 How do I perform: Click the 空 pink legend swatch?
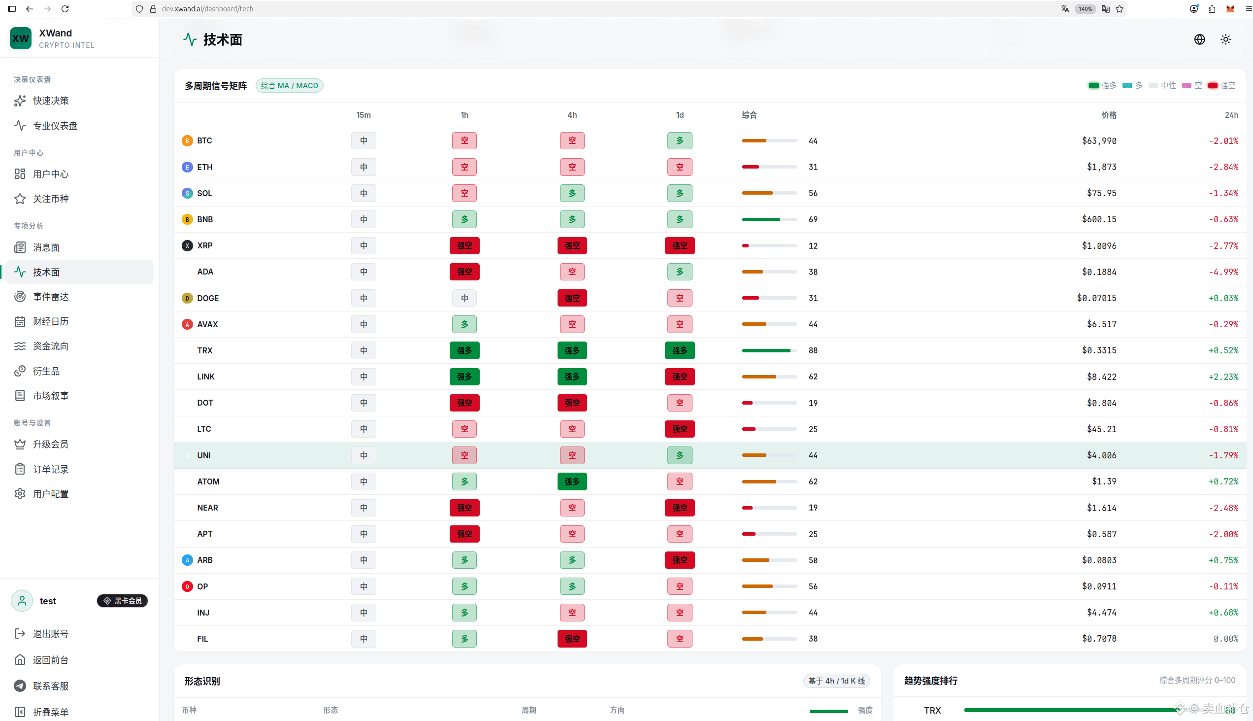coord(1187,86)
